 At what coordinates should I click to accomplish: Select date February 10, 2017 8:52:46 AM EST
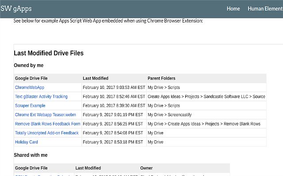[114, 96]
